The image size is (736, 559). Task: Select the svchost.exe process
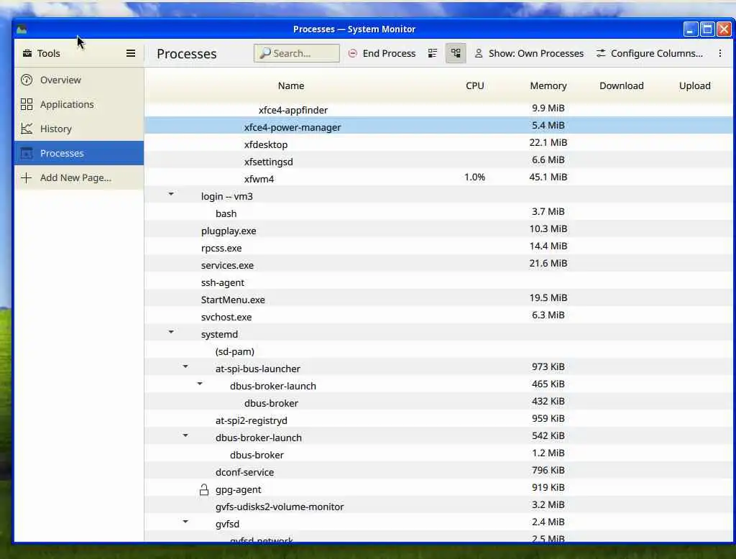pyautogui.click(x=438, y=315)
